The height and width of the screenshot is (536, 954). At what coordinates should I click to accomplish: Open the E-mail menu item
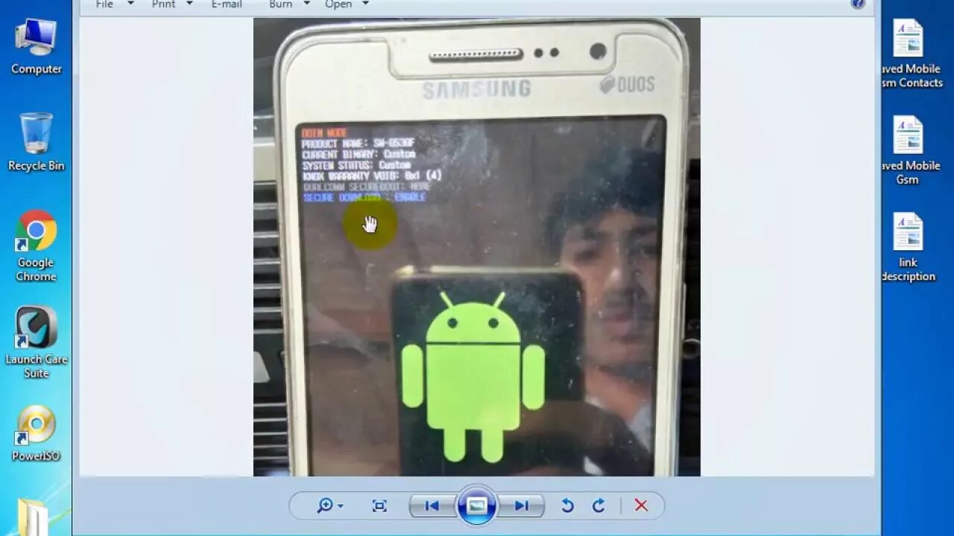227,4
